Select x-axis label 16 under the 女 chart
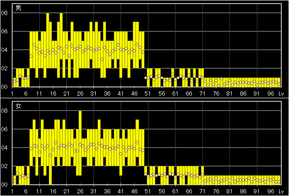The height and width of the screenshot is (196, 289). coord(53,191)
